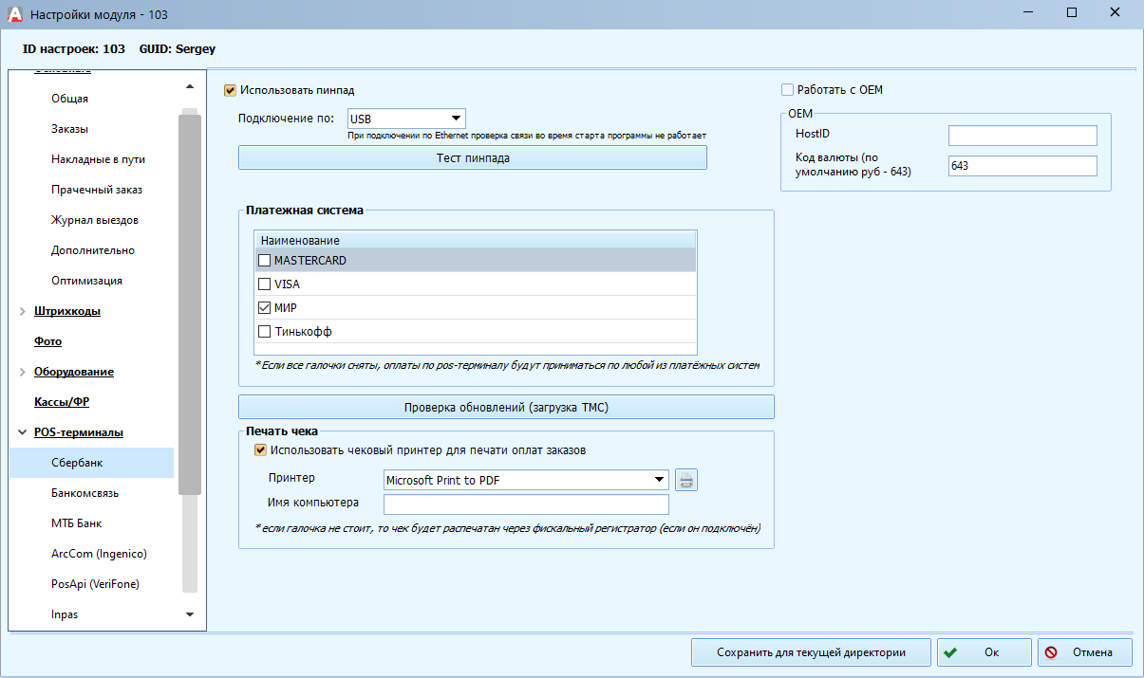This screenshot has width=1144, height=678.
Task: Focus the Имя компьютера input field
Action: pos(526,504)
